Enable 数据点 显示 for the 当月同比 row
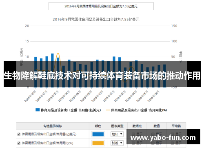This screenshot has height=148, width=204. click(x=133, y=143)
